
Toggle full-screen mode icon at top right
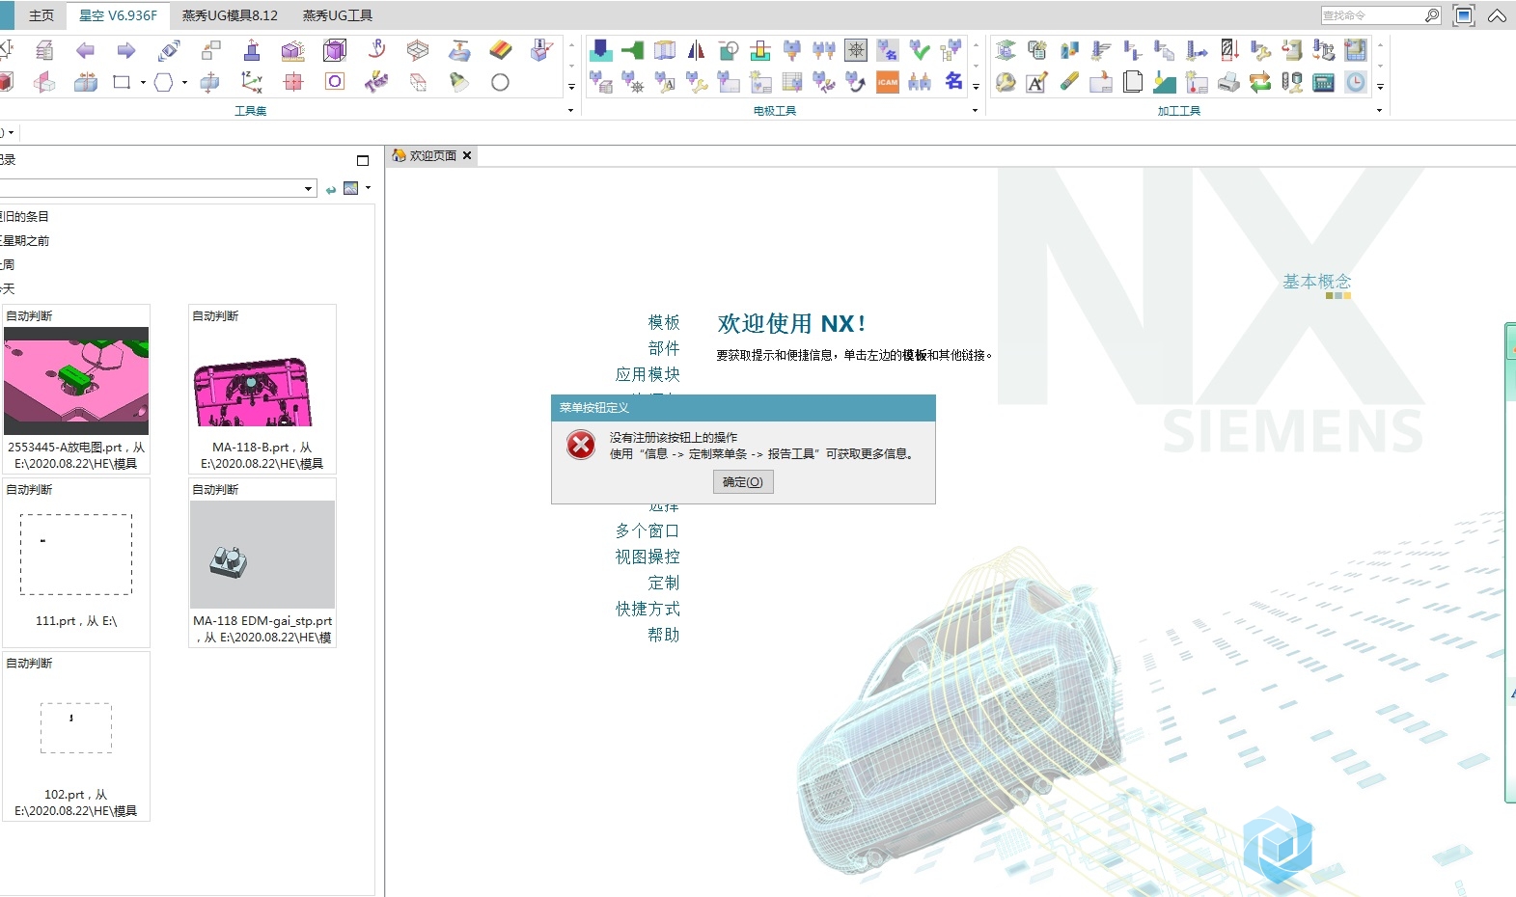point(1464,15)
